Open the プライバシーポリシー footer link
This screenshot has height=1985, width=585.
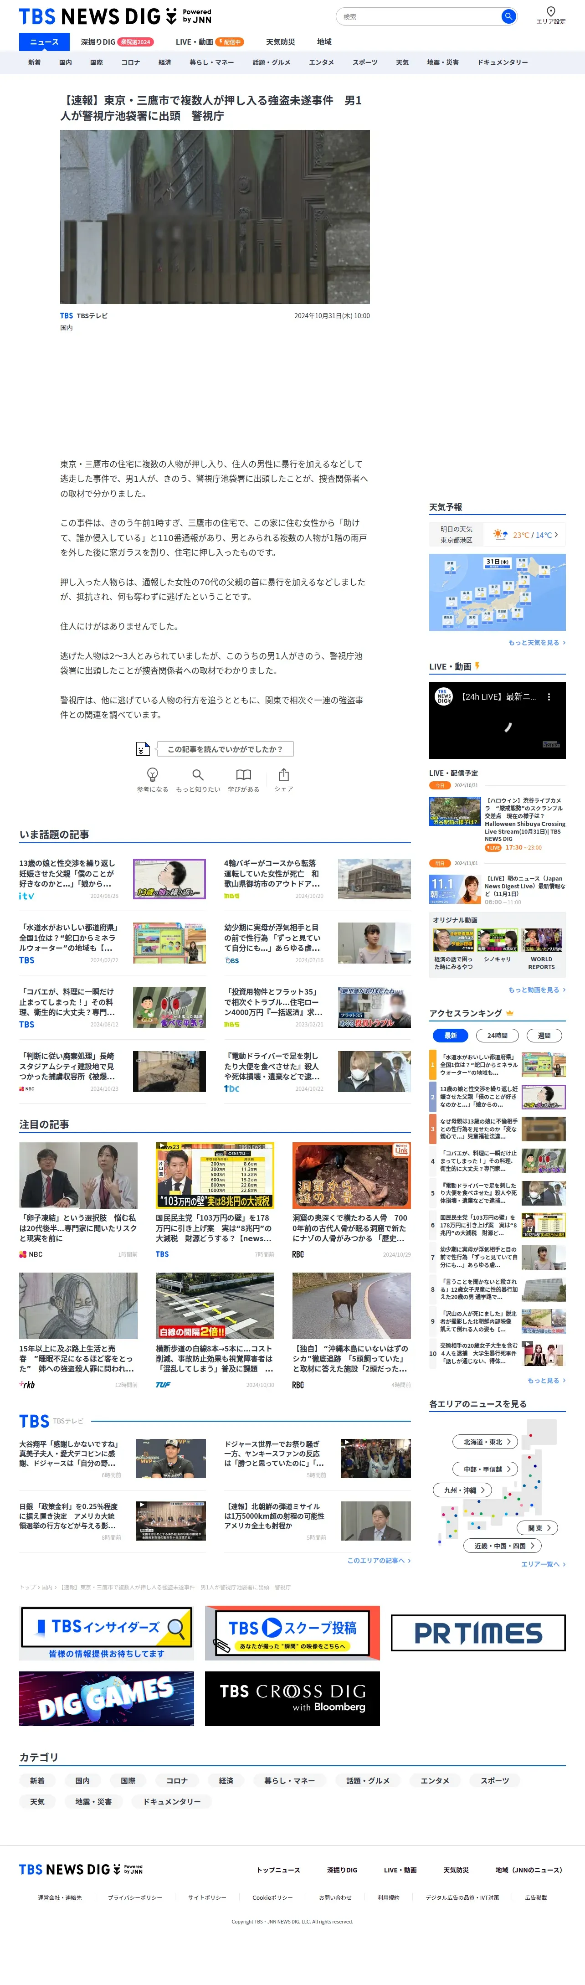click(x=135, y=1897)
